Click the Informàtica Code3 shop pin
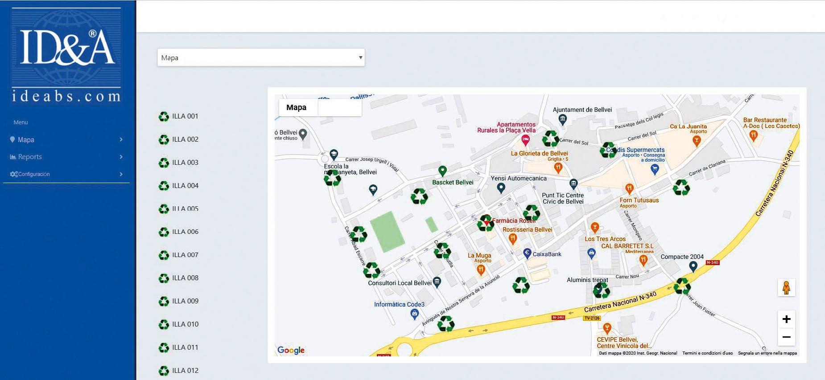Screen dimensions: 825x380 pyautogui.click(x=414, y=314)
